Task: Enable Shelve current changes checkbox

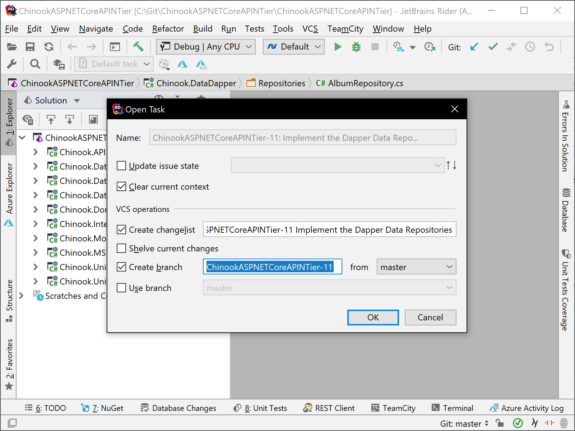Action: point(121,248)
